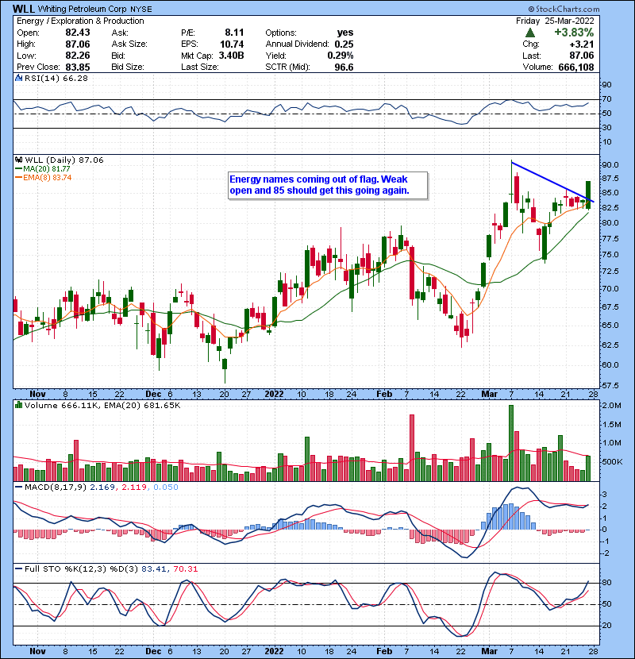
Task: Click the Chg value +3.21
Action: pyautogui.click(x=582, y=44)
